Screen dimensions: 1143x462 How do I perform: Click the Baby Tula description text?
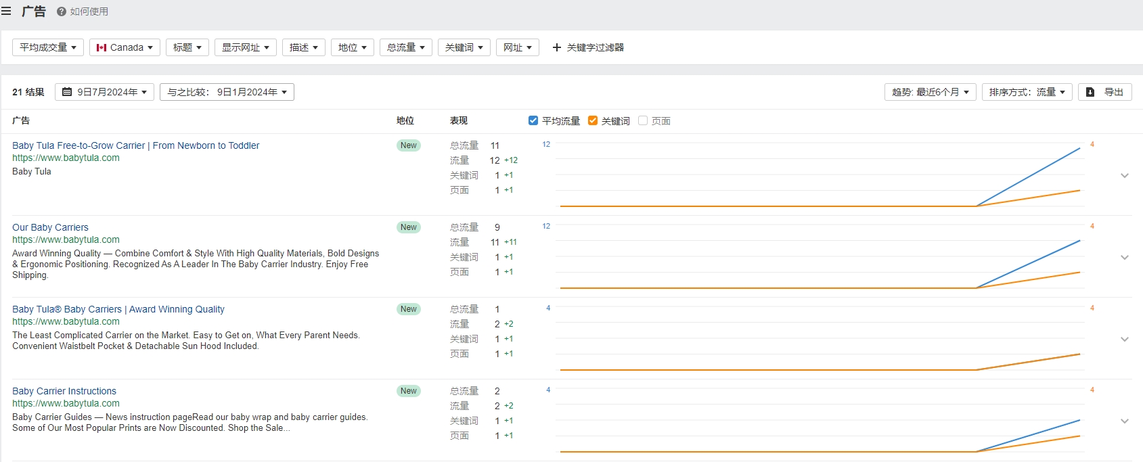click(x=32, y=171)
